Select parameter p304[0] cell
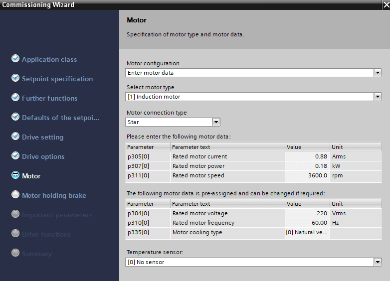The width and height of the screenshot is (390, 281). tap(148, 213)
